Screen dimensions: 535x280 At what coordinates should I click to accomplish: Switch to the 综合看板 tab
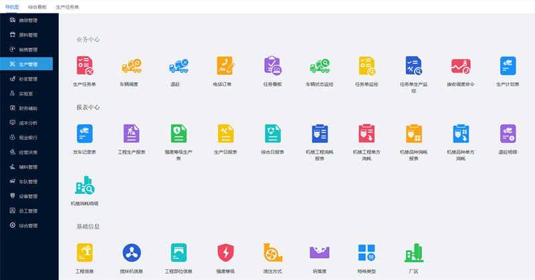37,6
